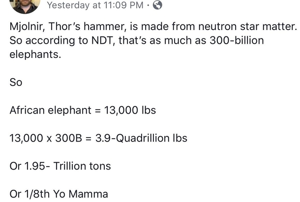Click the standalone So line
The height and width of the screenshot is (202, 300).
coord(16,83)
